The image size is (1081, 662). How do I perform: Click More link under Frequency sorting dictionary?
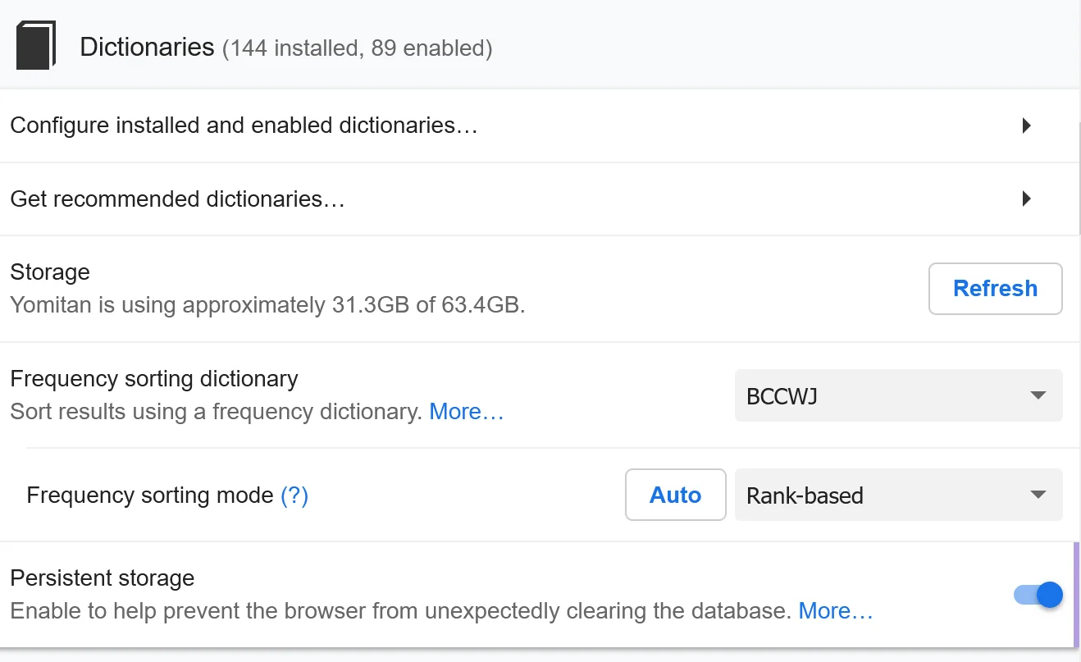tap(466, 412)
